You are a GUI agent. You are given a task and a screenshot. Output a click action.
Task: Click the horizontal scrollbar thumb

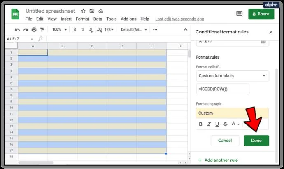pos(36,163)
